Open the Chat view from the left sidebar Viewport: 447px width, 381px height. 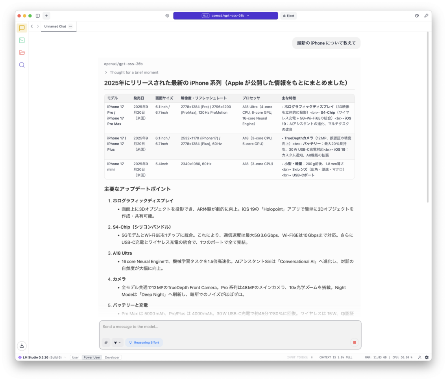(x=22, y=28)
